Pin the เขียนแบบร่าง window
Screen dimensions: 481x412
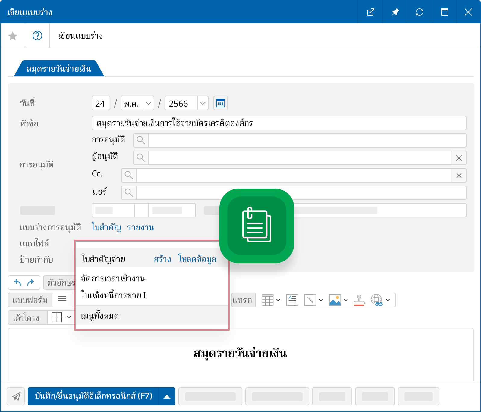point(395,12)
